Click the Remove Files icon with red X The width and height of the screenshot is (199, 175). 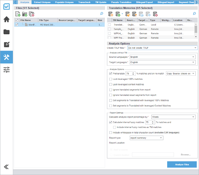32,14
